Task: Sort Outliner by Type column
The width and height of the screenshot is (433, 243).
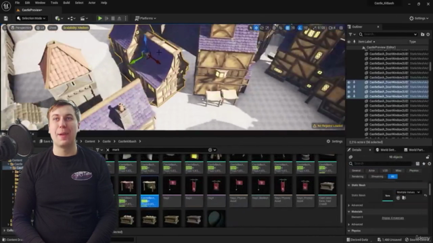Action: (413, 42)
